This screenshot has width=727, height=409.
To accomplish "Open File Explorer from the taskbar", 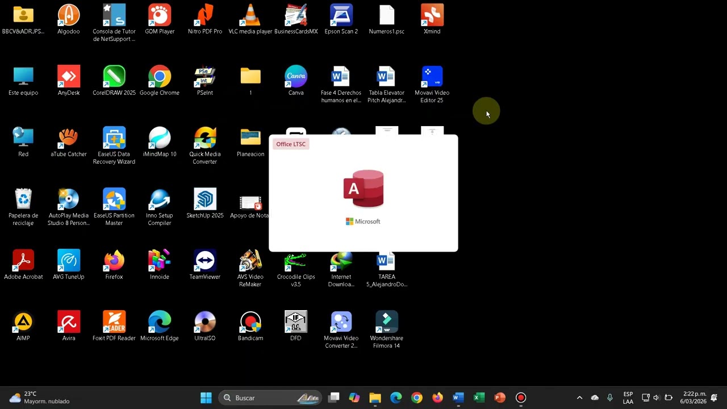I will pos(375,398).
